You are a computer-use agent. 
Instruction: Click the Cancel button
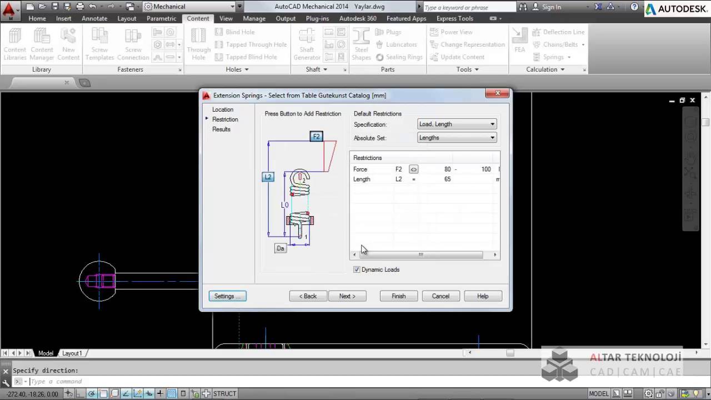click(x=441, y=296)
